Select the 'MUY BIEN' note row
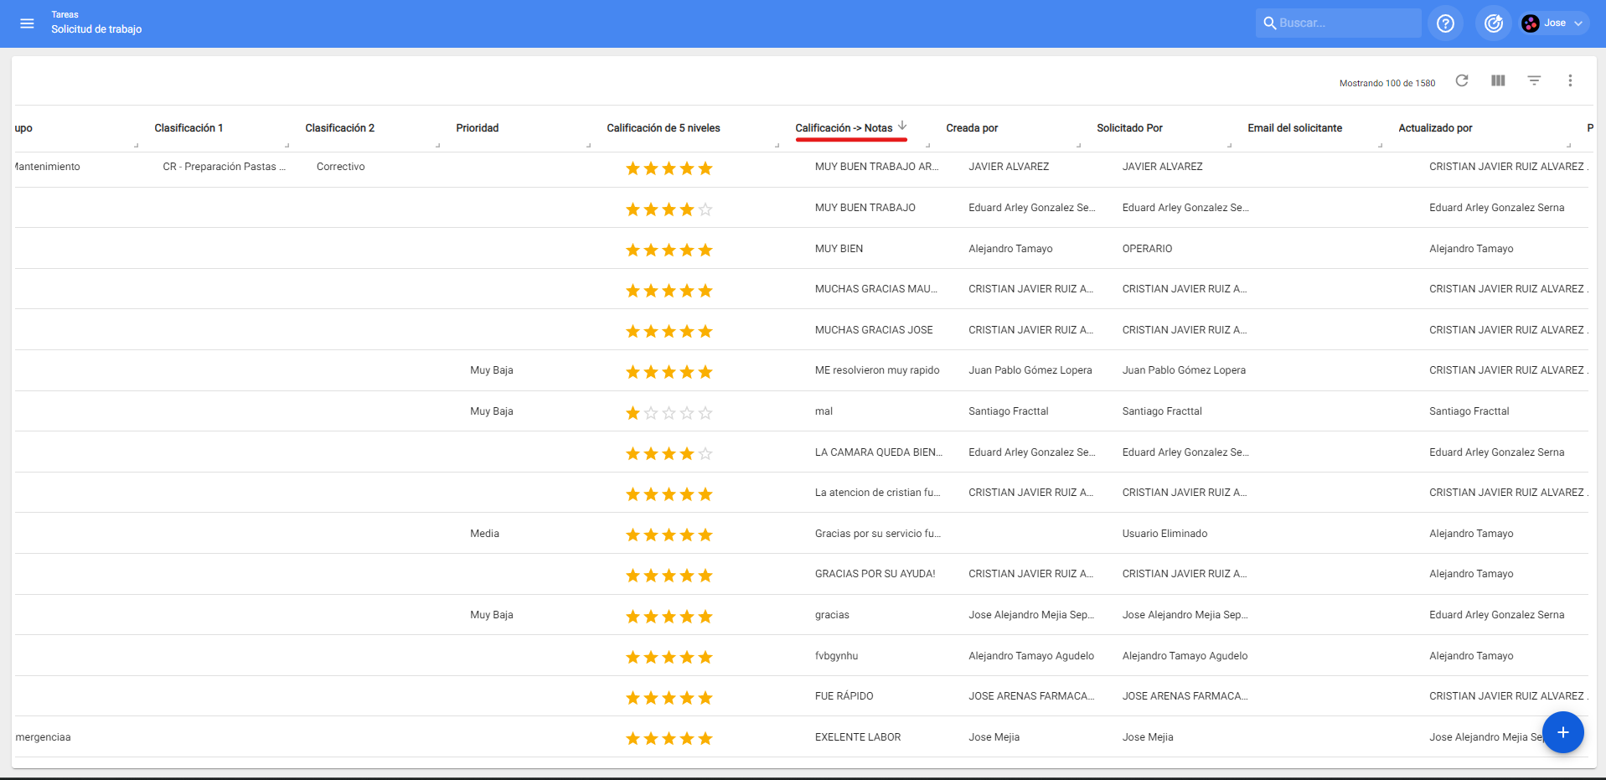Image resolution: width=1606 pixels, height=780 pixels. 839,249
